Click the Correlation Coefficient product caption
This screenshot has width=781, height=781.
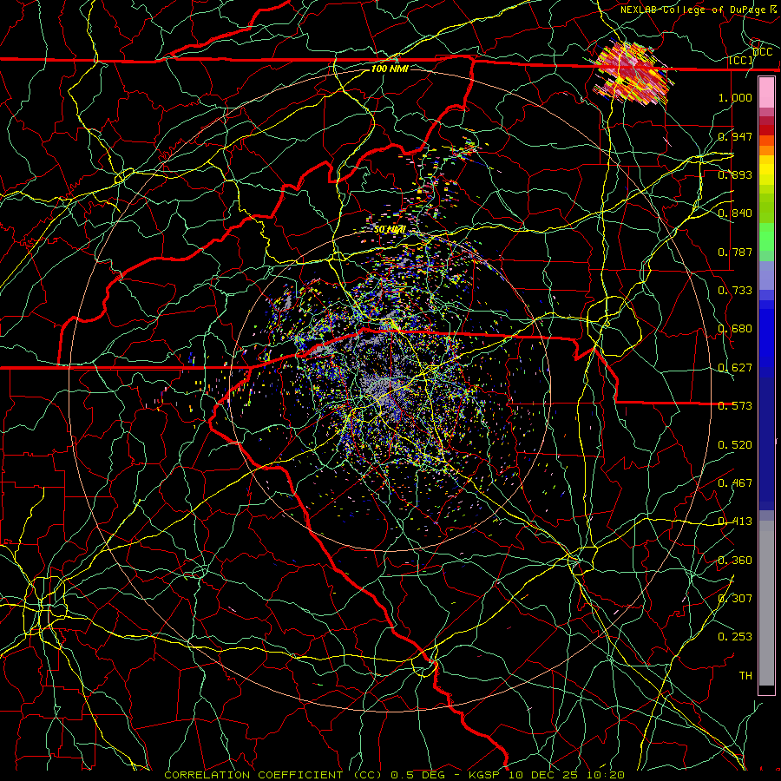point(394,775)
